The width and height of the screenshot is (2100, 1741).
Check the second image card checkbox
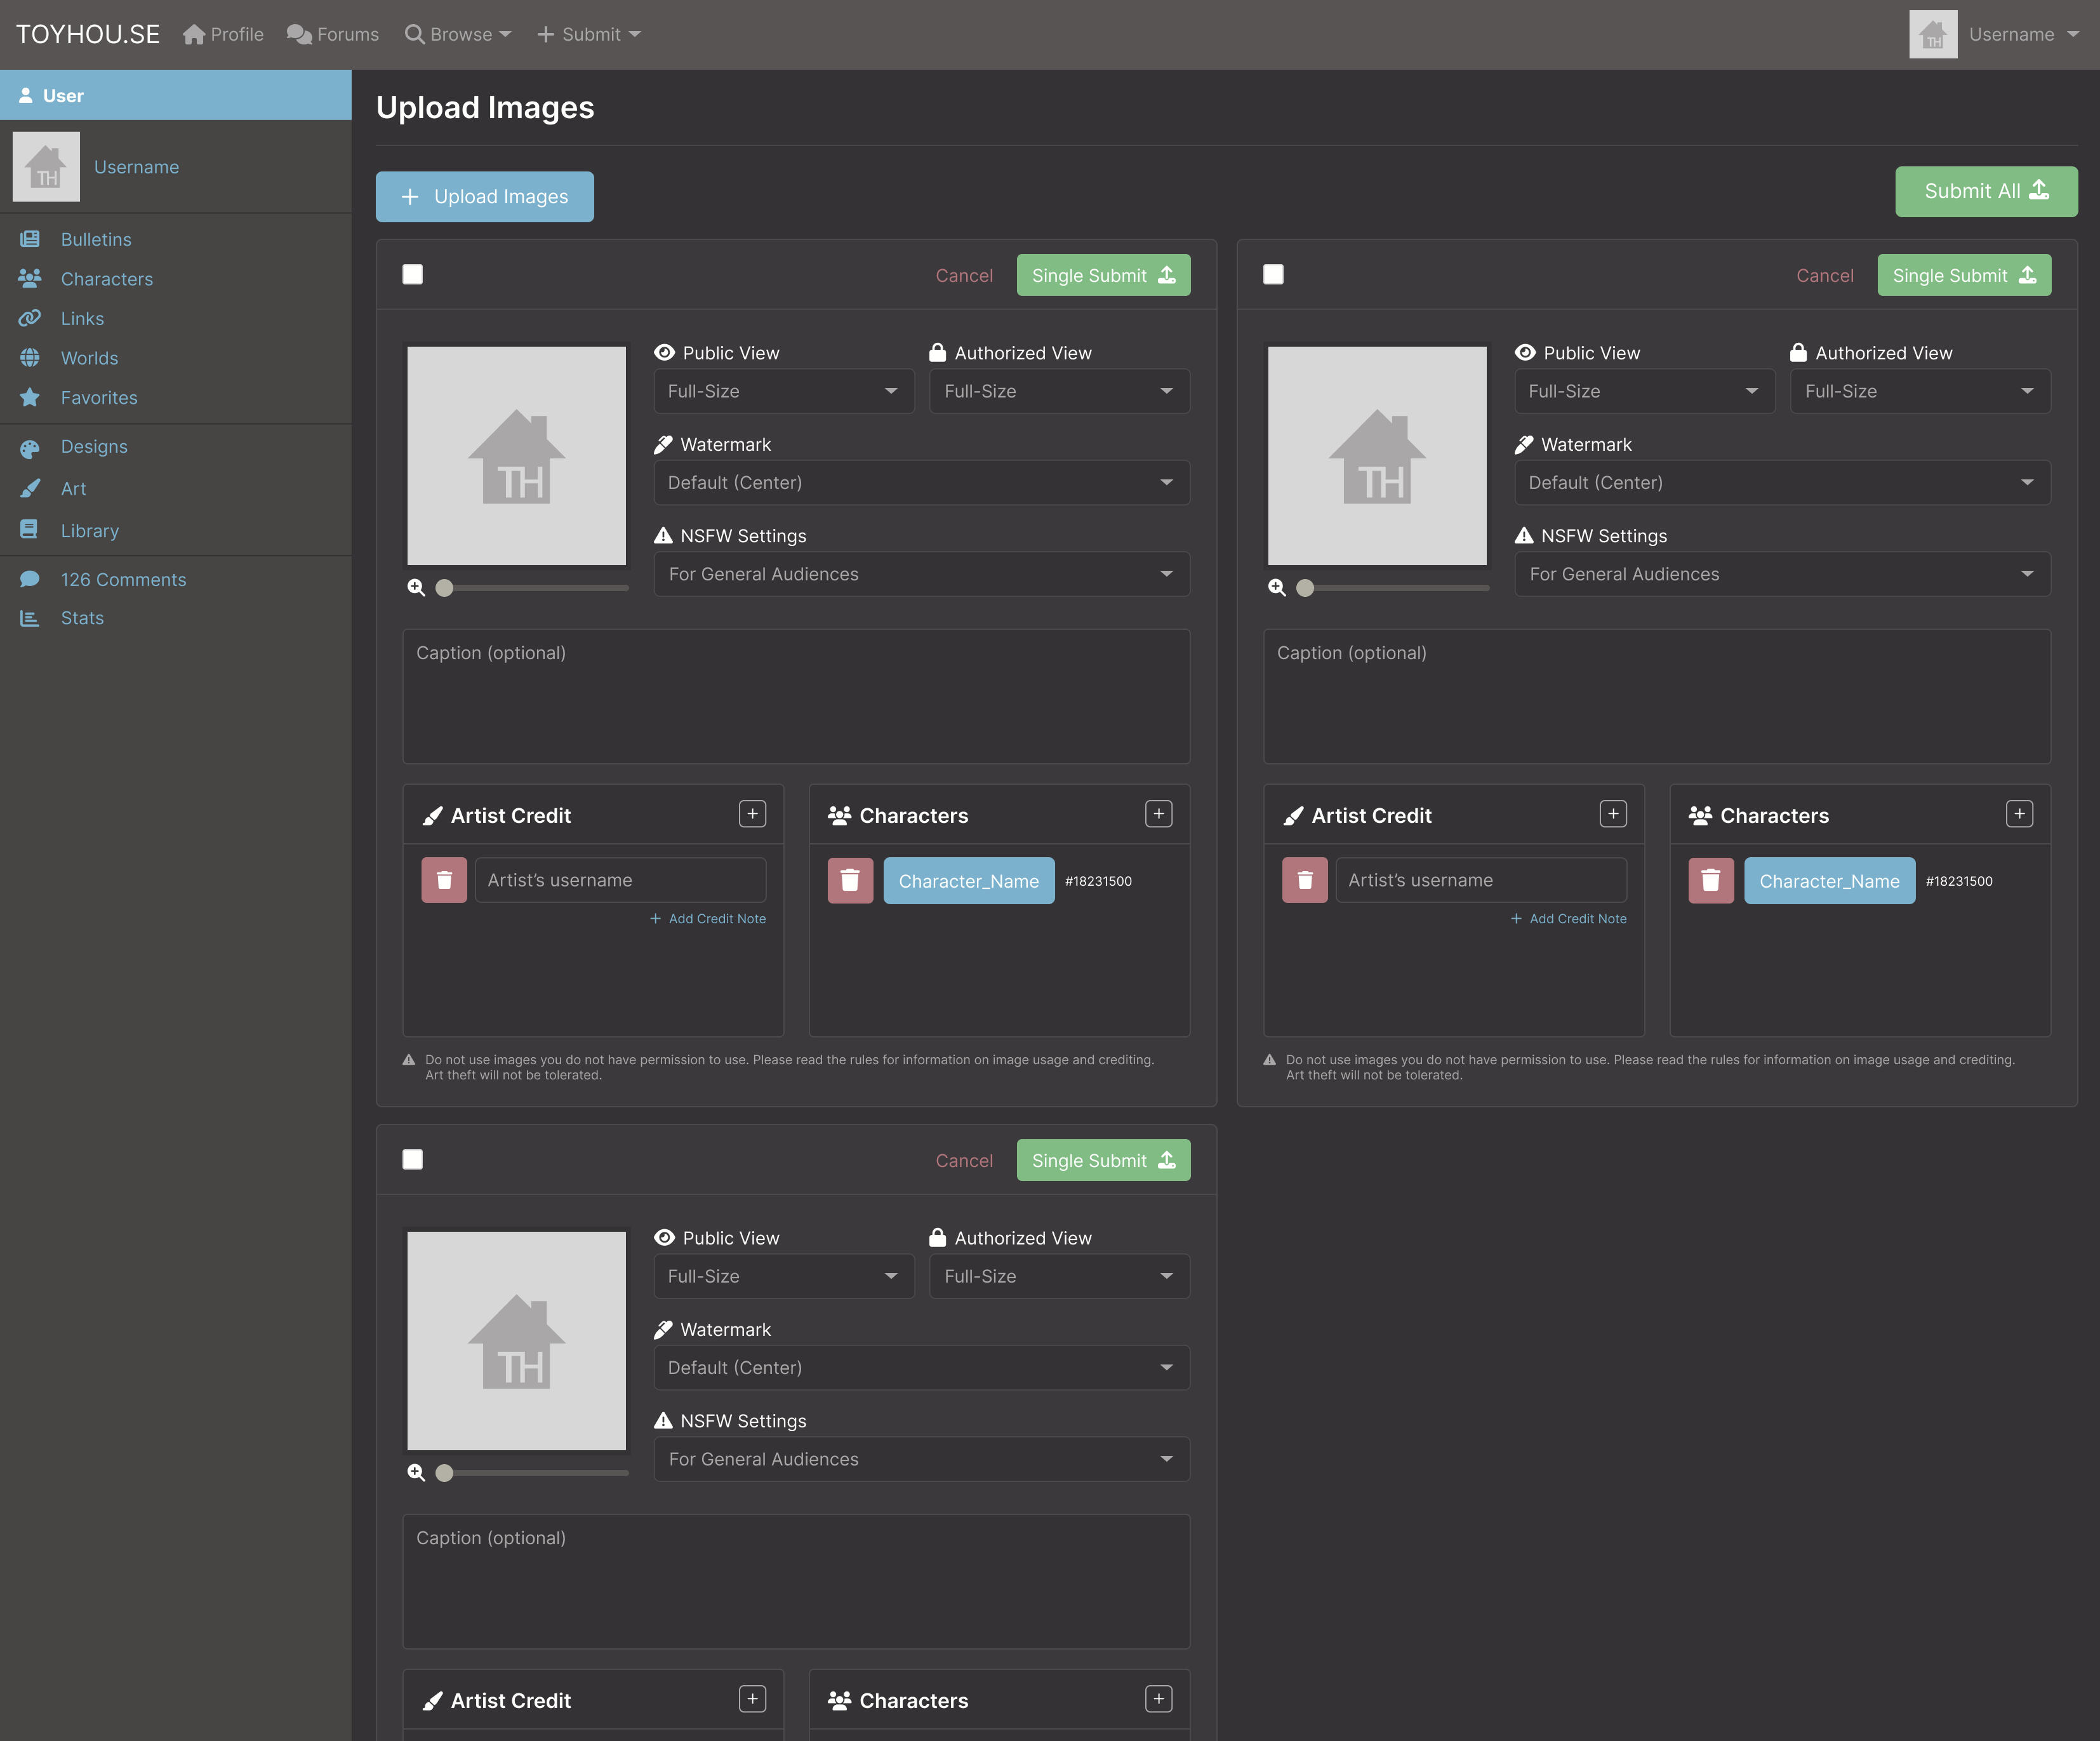[1273, 274]
